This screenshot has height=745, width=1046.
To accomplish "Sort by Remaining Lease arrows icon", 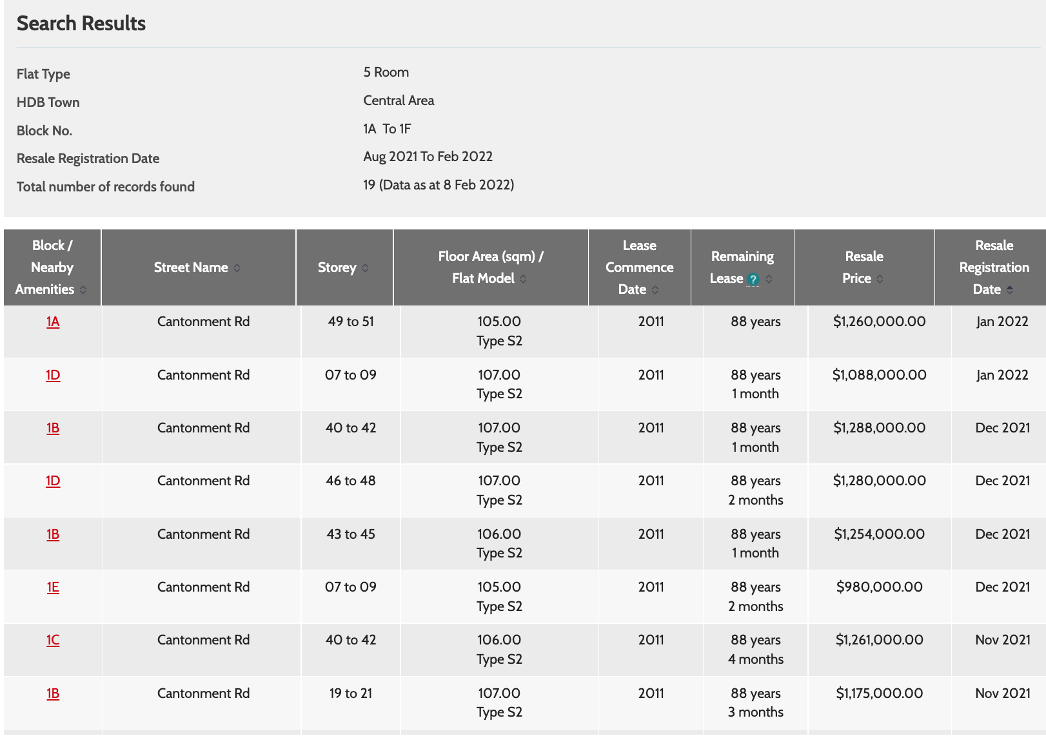I will coord(769,279).
